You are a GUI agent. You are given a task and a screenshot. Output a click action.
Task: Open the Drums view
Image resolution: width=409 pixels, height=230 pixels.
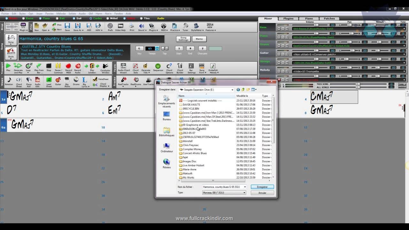tap(76, 81)
